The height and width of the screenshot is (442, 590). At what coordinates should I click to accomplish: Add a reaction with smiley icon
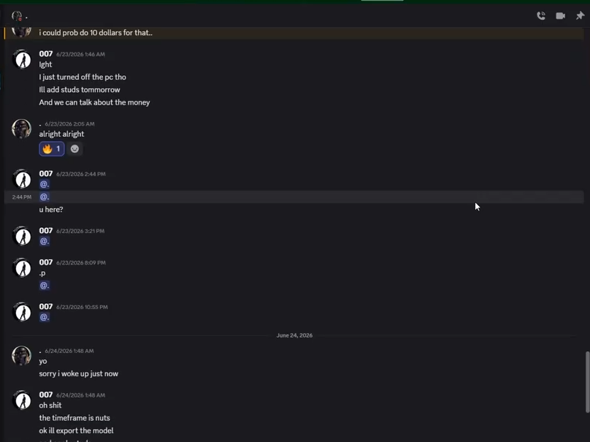click(74, 149)
